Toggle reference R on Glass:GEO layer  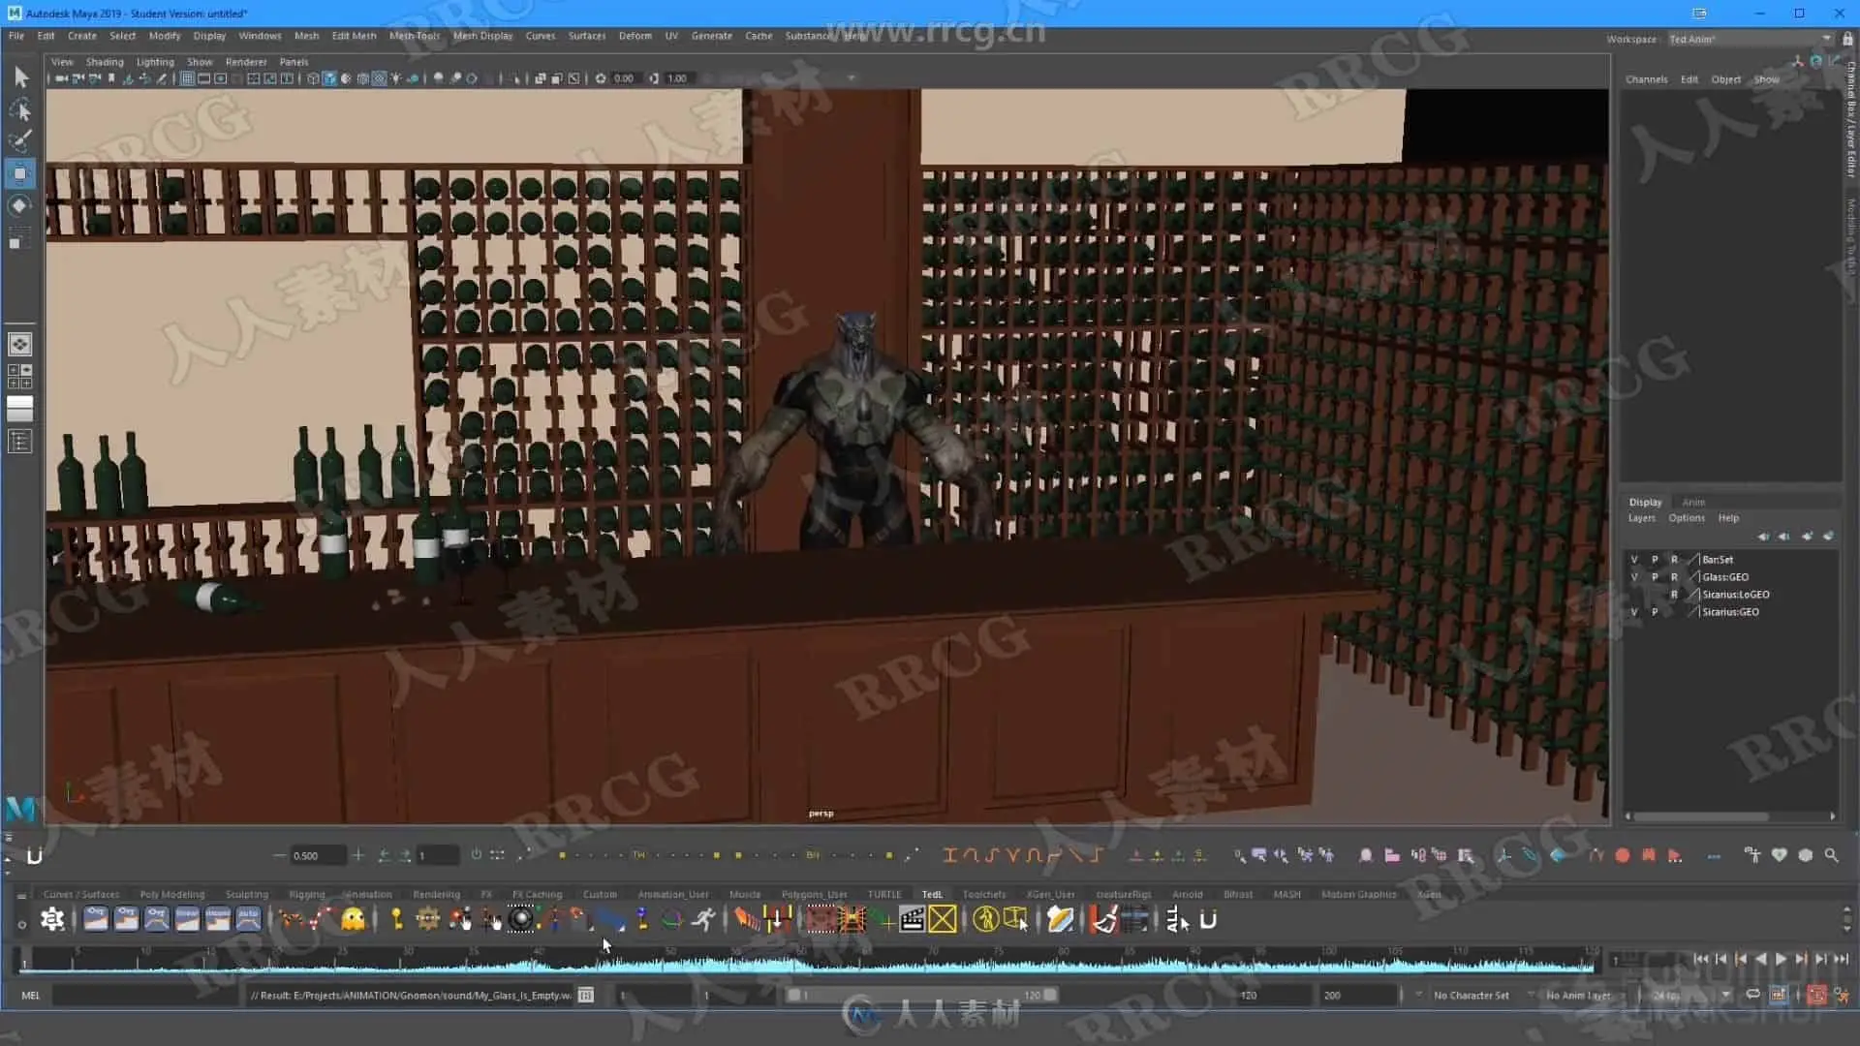tap(1674, 577)
